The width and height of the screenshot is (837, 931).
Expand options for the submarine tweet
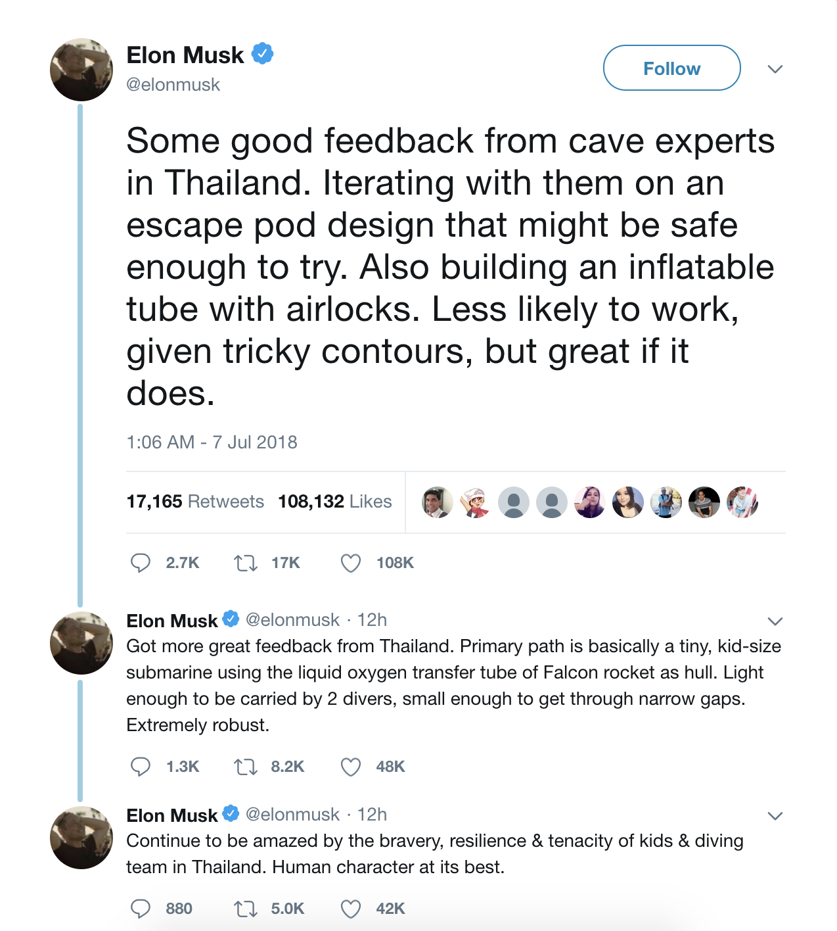click(775, 621)
